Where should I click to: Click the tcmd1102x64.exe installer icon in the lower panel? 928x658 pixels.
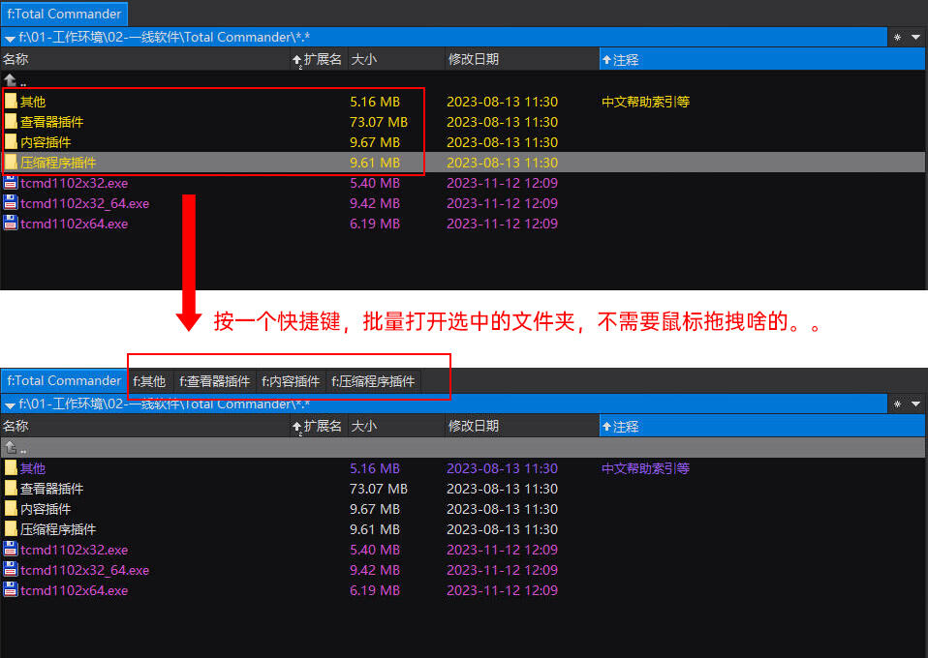point(11,590)
